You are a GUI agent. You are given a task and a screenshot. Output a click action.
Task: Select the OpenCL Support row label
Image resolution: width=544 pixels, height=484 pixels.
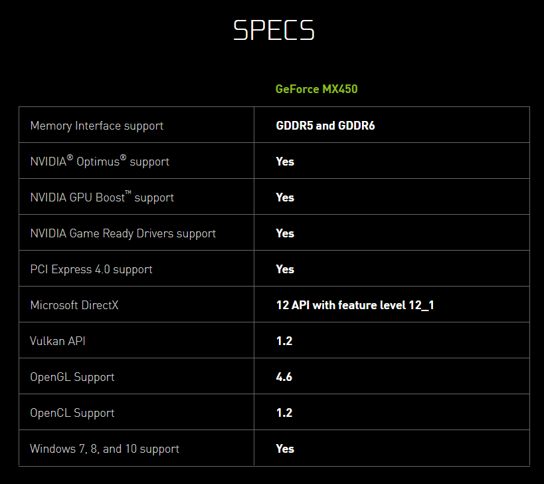72,413
